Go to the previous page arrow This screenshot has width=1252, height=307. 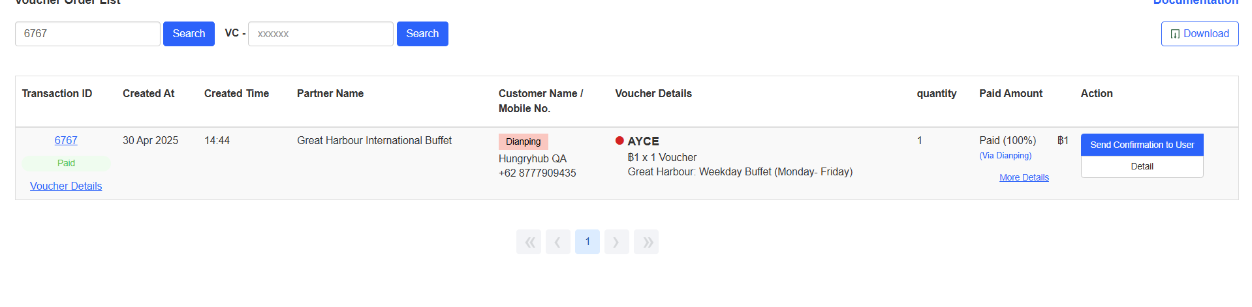558,242
